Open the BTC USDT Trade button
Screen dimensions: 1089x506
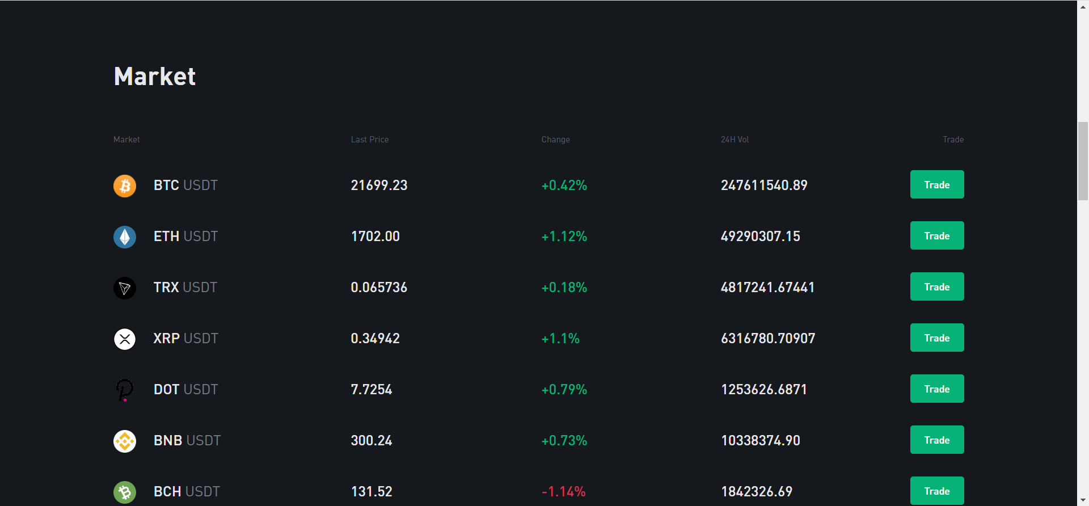[937, 184]
